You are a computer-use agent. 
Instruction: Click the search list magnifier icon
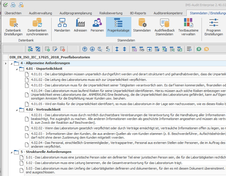tap(189, 49)
